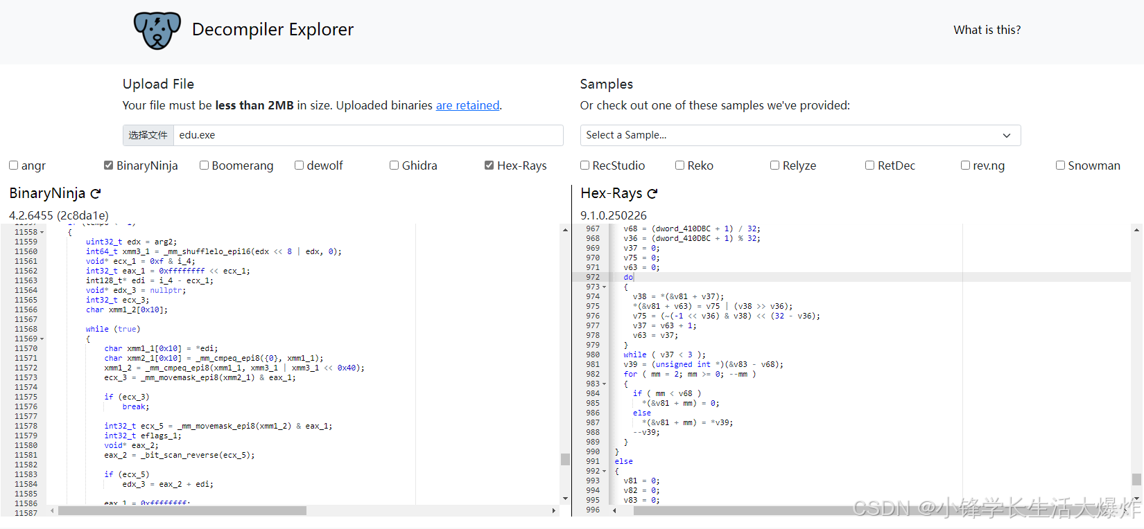The width and height of the screenshot is (1144, 529).
Task: Click the 'v68 = (dword_410DBC + 1) / 32;' line
Action: tap(692, 228)
